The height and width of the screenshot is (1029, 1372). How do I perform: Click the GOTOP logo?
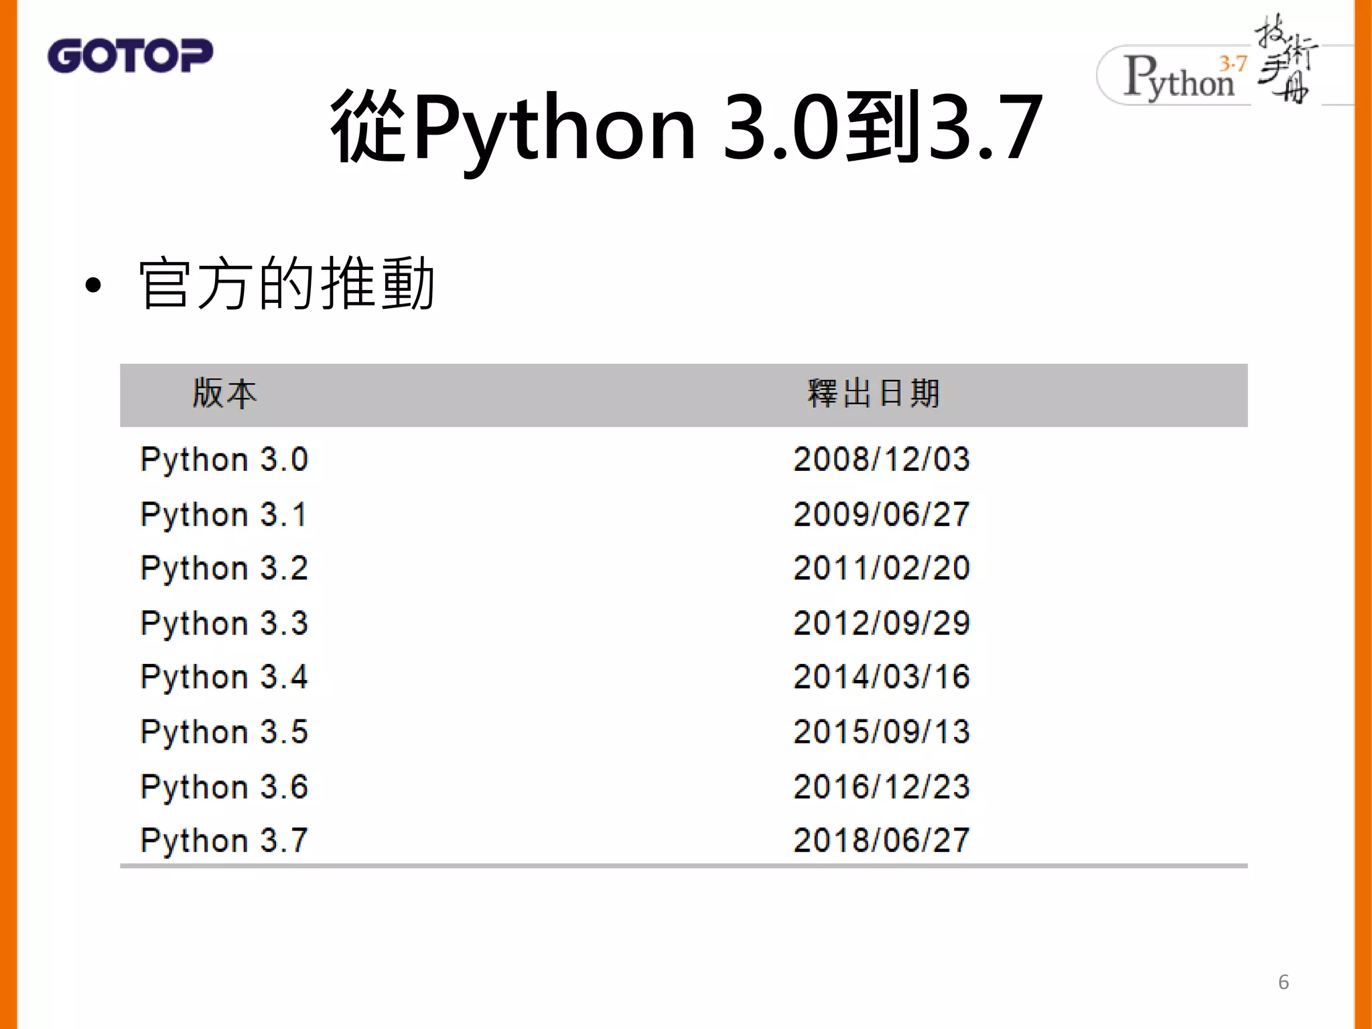click(x=131, y=56)
